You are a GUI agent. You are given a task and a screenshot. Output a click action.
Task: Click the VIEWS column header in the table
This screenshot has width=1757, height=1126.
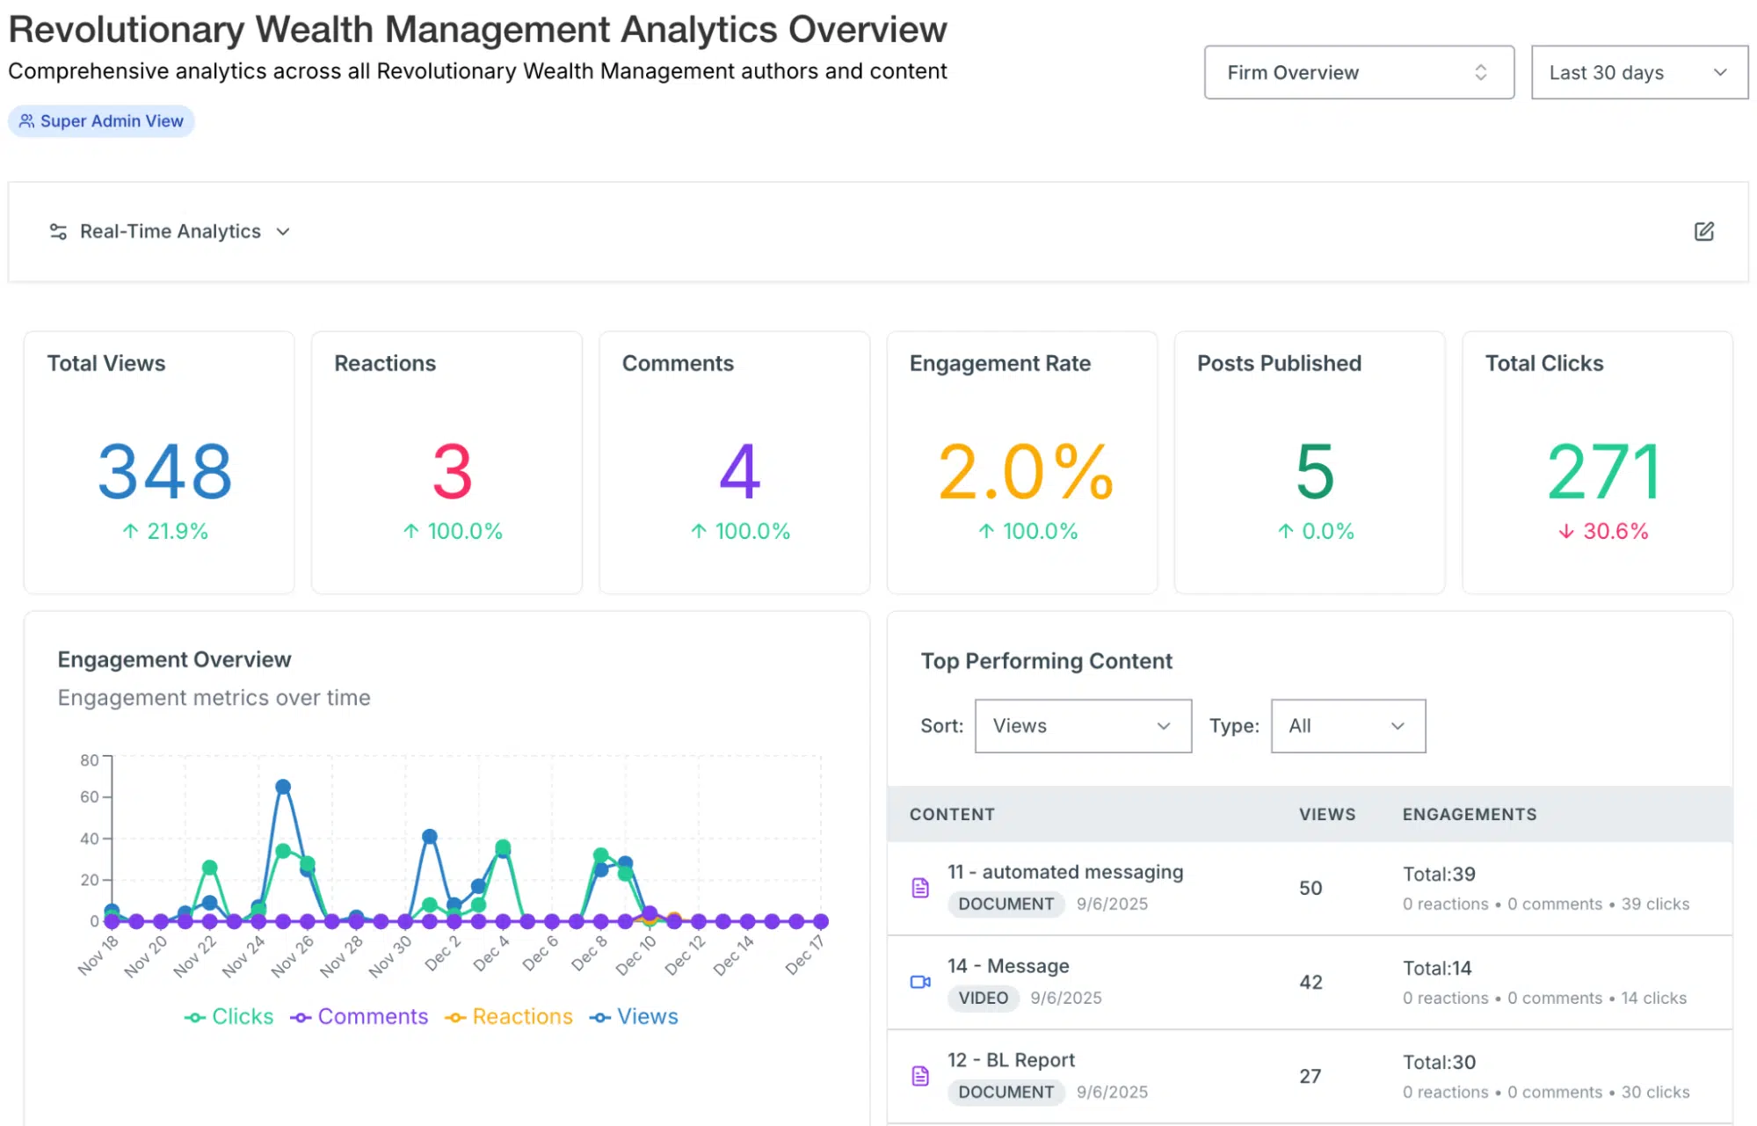tap(1326, 814)
